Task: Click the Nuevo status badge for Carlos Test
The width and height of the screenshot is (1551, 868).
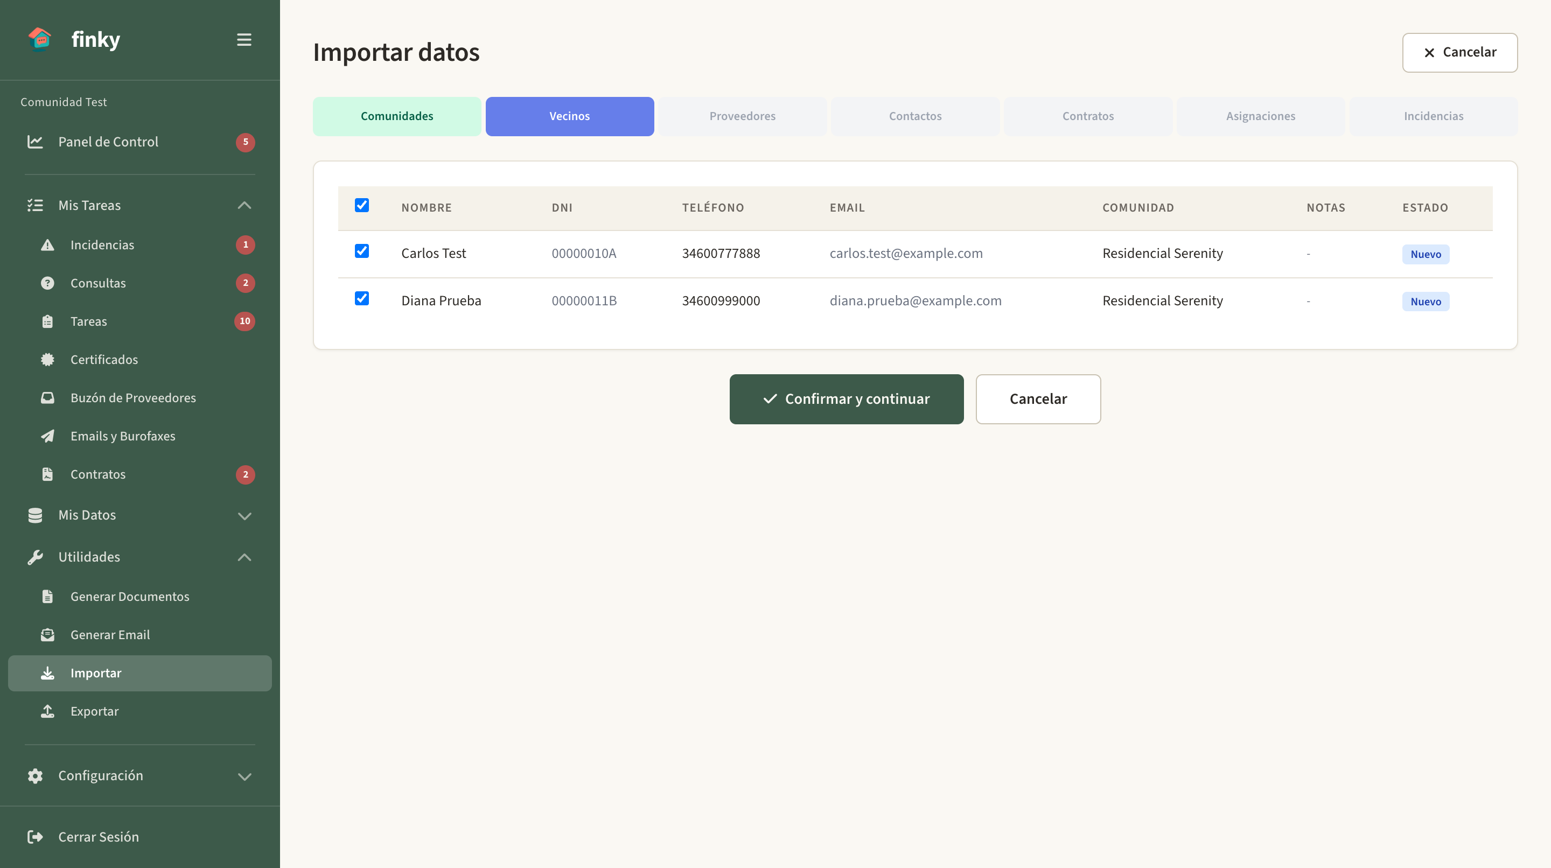Action: (x=1426, y=254)
